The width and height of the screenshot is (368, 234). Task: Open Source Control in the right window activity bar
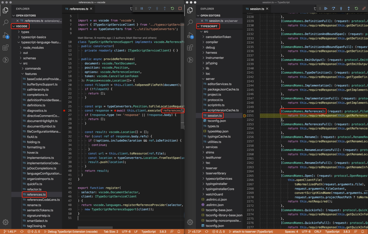tap(190, 60)
